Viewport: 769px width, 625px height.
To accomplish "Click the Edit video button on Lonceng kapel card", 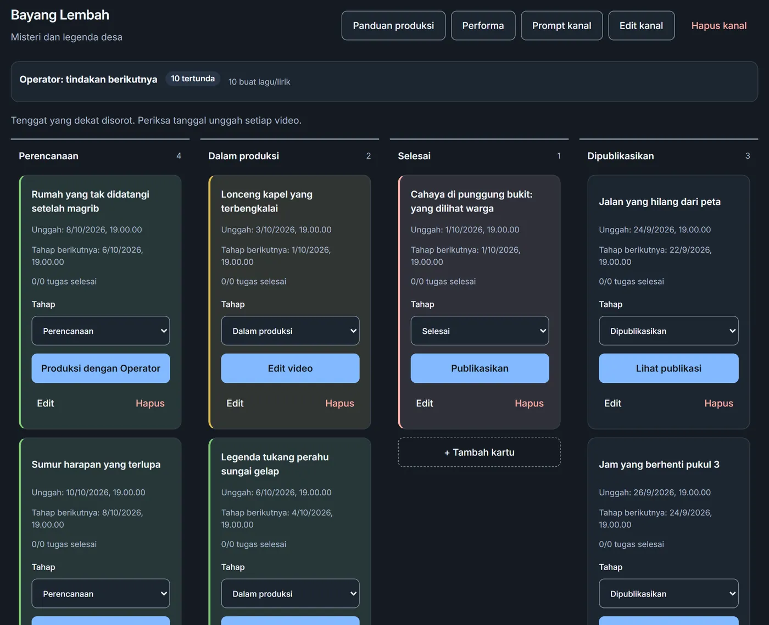I will tap(290, 369).
